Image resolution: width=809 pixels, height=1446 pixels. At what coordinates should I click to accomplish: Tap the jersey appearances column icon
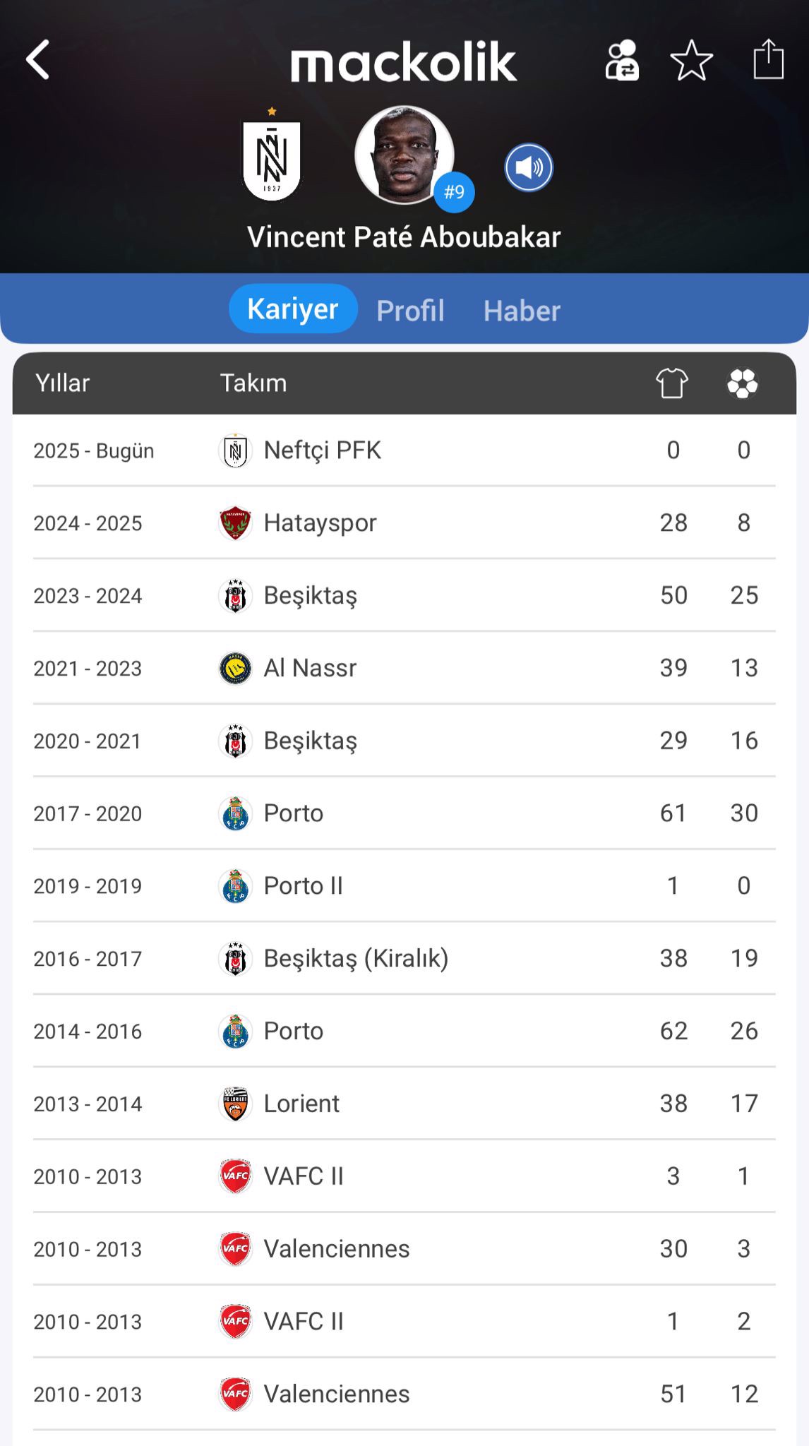(671, 383)
